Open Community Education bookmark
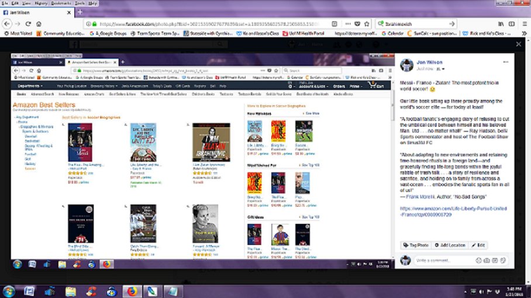The width and height of the screenshot is (531, 298). coord(61,33)
